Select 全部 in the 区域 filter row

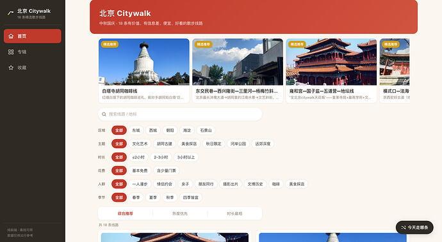click(x=119, y=130)
